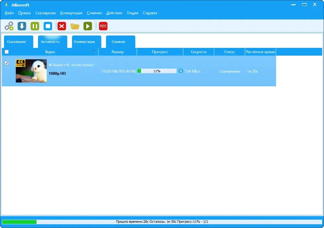324x228 pixels.
Task: Stop the download with blue stop icon
Action: (x=48, y=26)
